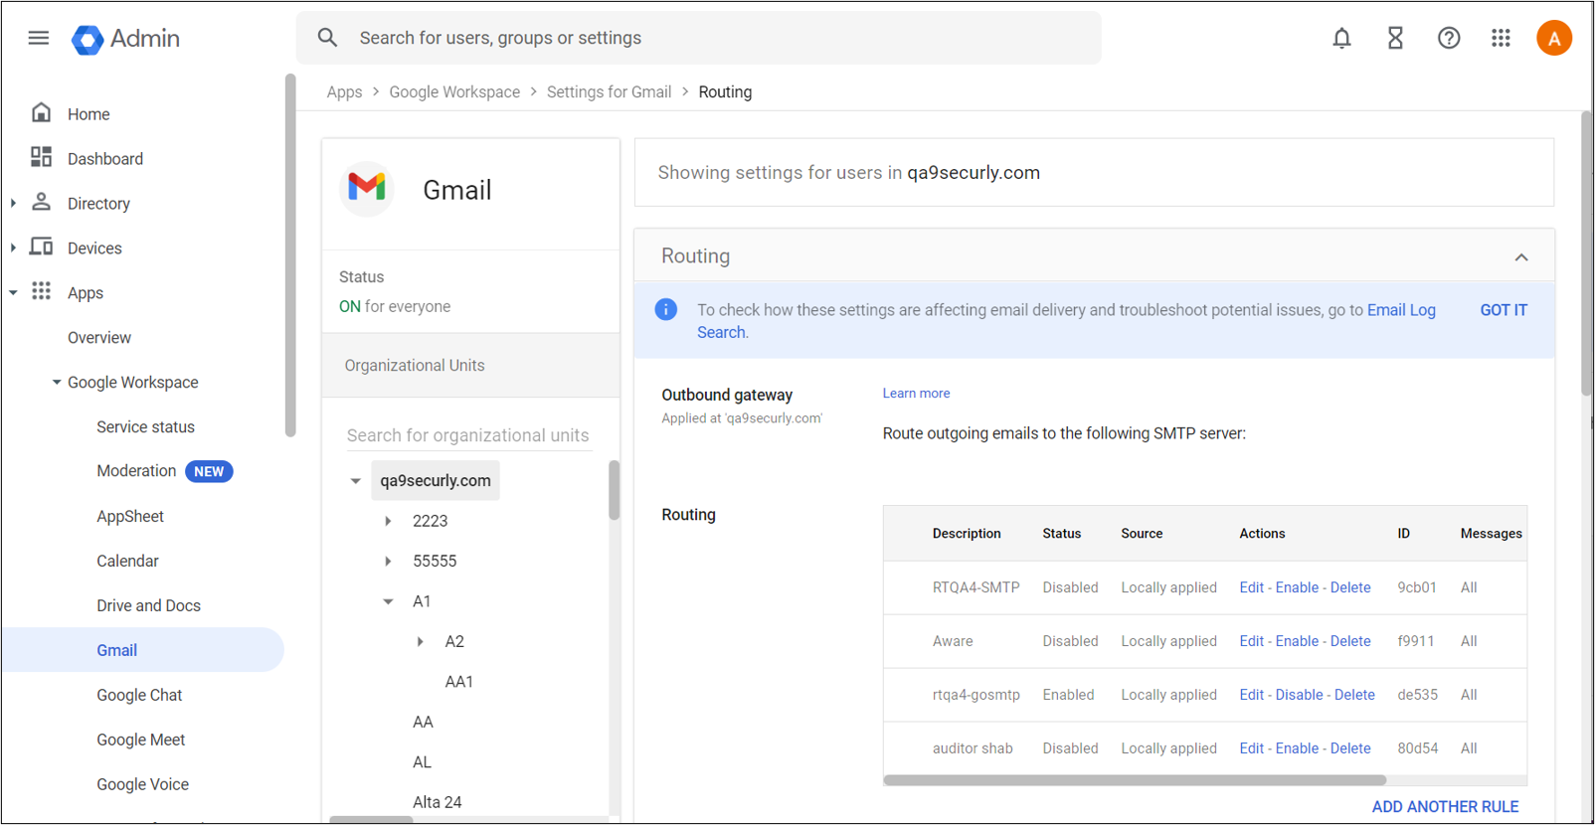Go to Apps breadcrumb link
1595x825 pixels.
[344, 91]
